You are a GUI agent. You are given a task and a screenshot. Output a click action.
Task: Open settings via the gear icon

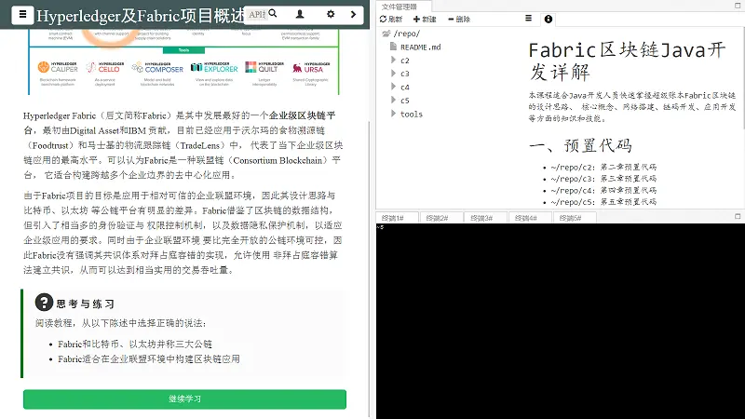(x=331, y=14)
